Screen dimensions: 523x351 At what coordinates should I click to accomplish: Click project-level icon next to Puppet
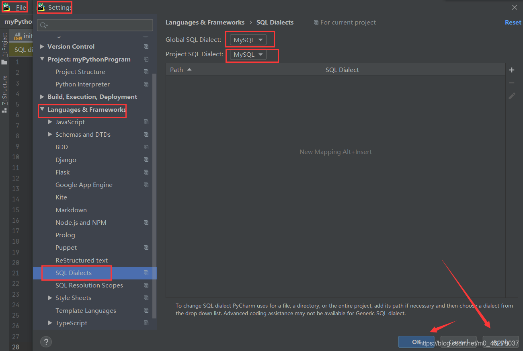coord(146,247)
